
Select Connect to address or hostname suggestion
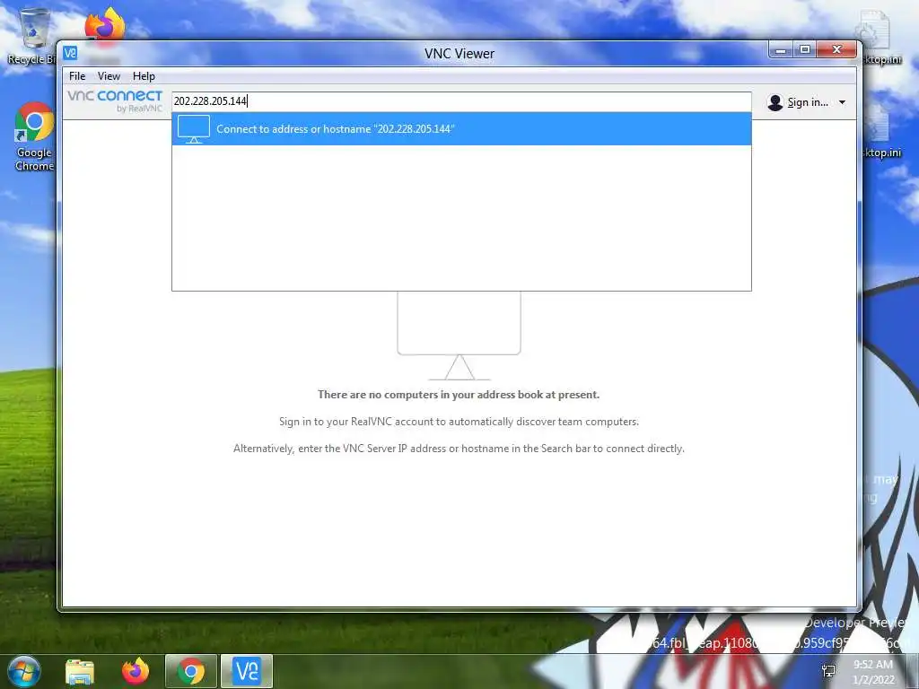[461, 129]
